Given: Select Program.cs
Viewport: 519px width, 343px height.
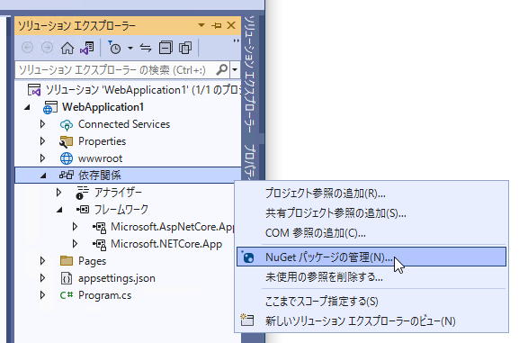Looking at the screenshot, I should click(x=104, y=295).
